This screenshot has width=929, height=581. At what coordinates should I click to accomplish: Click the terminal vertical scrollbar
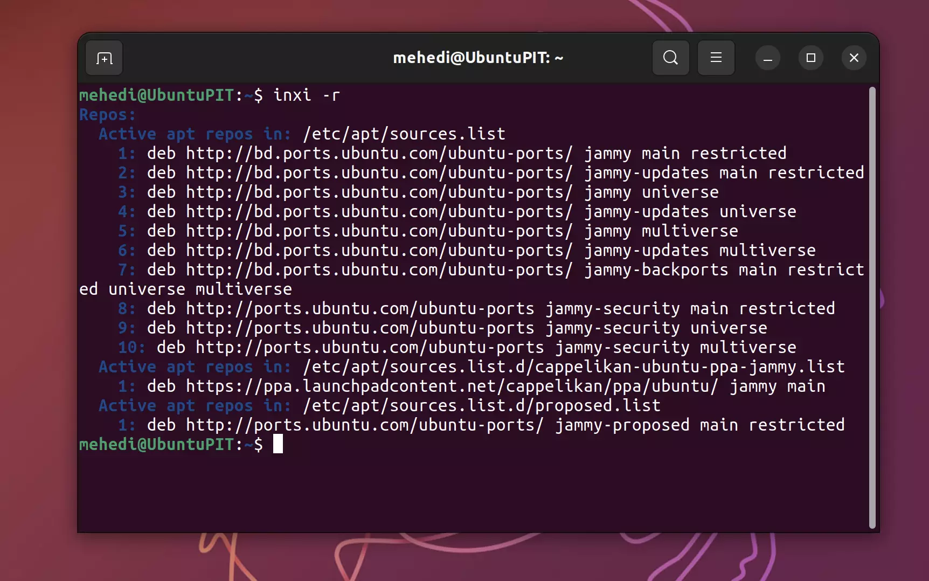[872, 307]
